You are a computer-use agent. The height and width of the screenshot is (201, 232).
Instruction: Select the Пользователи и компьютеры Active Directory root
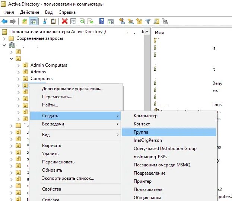[x=57, y=32]
